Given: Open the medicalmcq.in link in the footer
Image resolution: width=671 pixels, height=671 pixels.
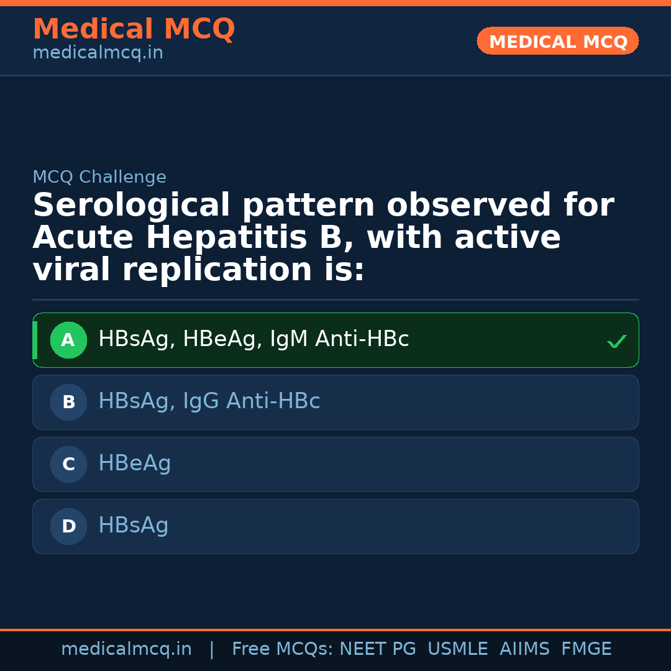Looking at the screenshot, I should [126, 649].
